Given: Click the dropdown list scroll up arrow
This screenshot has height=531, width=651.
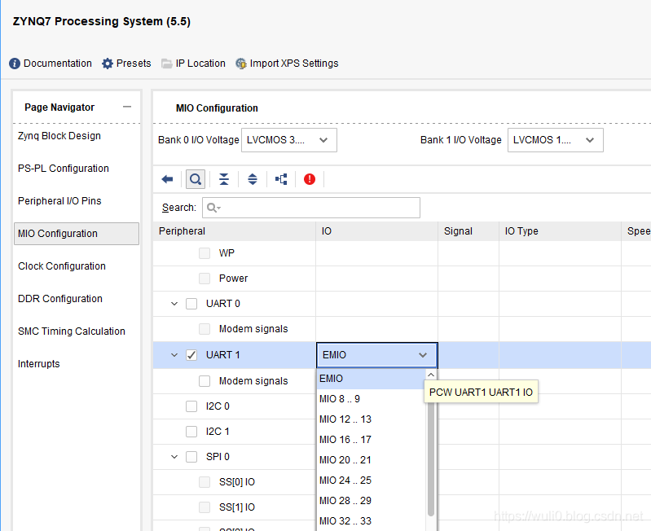Looking at the screenshot, I should (431, 375).
